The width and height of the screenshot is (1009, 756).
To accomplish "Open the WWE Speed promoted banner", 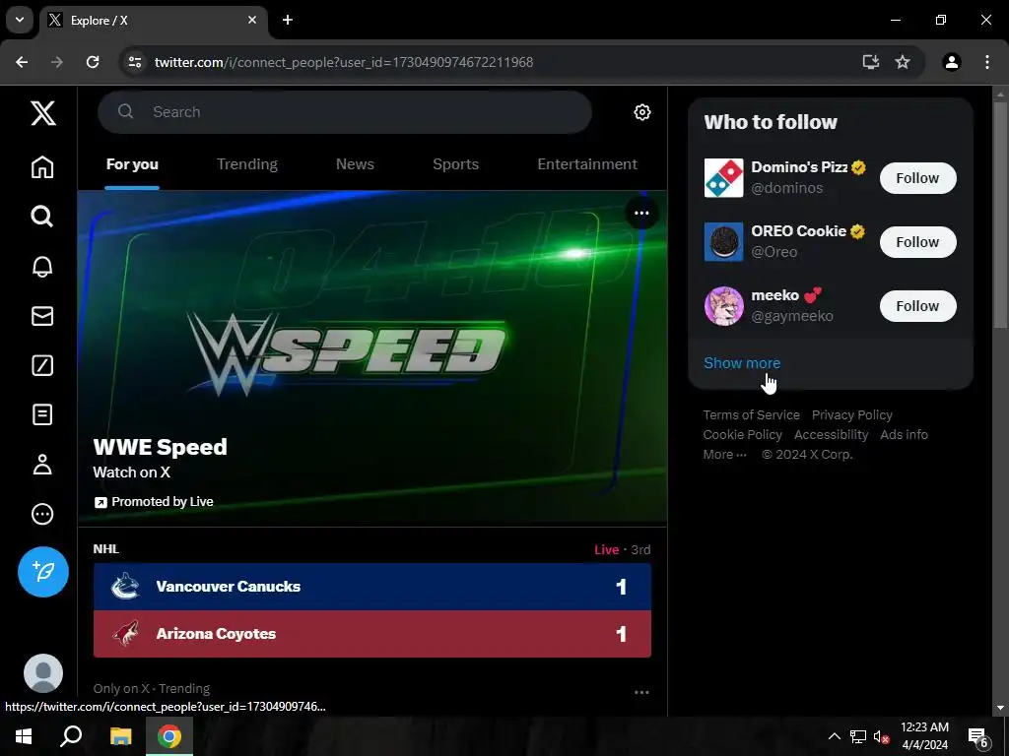I will [x=371, y=356].
